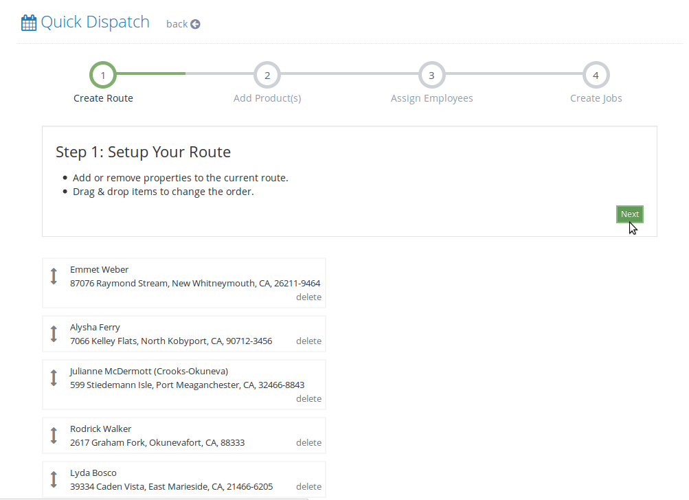
Task: Select step 1 Create Route circle
Action: pyautogui.click(x=102, y=76)
